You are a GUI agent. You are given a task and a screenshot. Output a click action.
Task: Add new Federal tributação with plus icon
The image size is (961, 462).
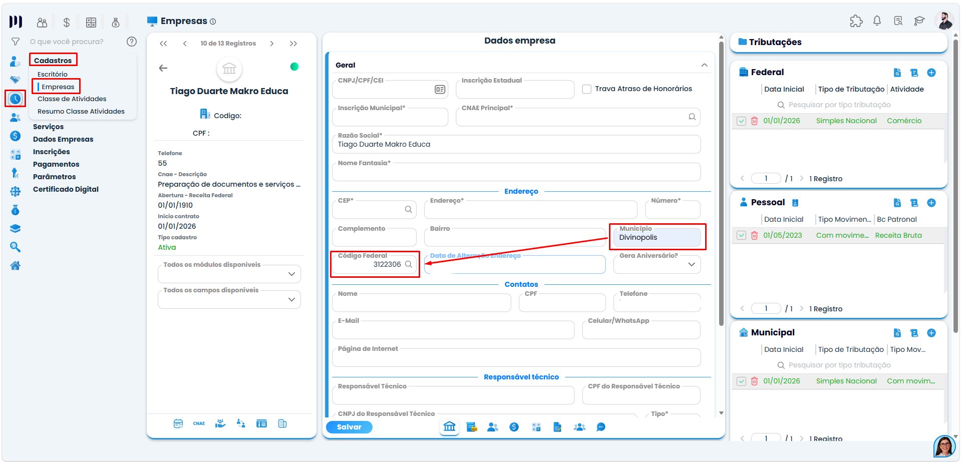point(931,73)
